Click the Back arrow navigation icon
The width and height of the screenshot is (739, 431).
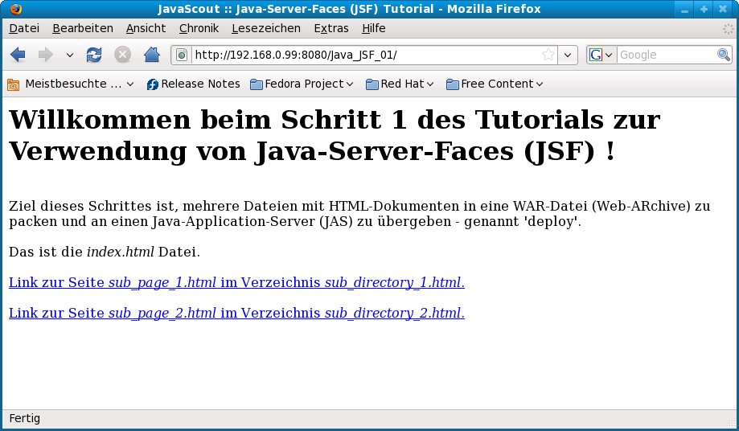pos(18,55)
